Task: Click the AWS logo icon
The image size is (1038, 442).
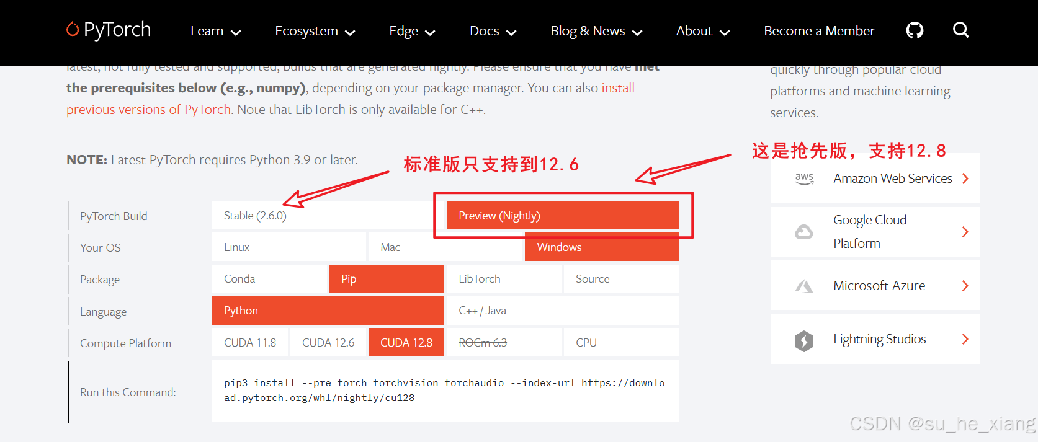Action: click(804, 179)
